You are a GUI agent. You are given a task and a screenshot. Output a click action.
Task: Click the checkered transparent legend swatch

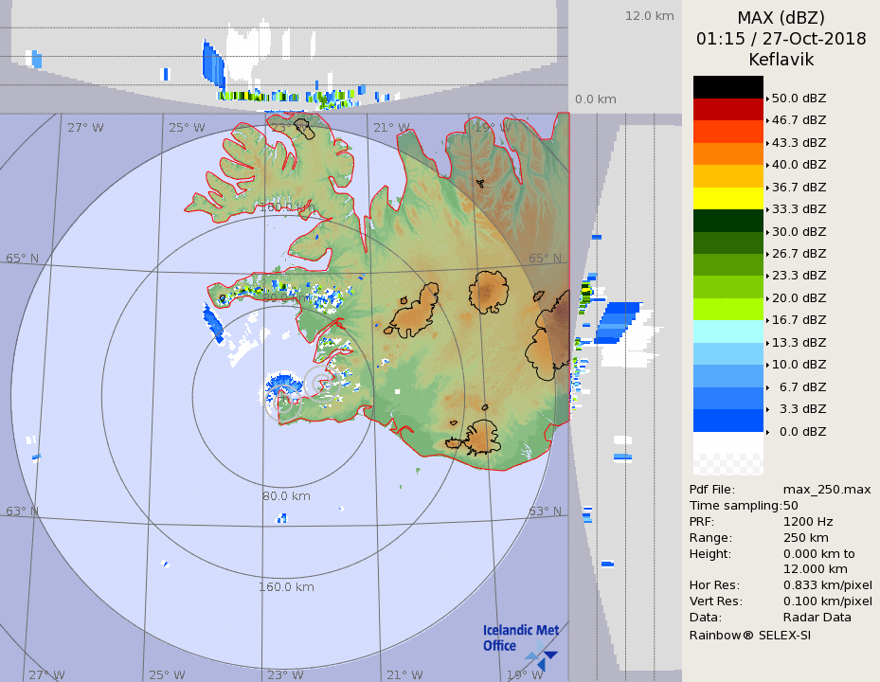[727, 463]
